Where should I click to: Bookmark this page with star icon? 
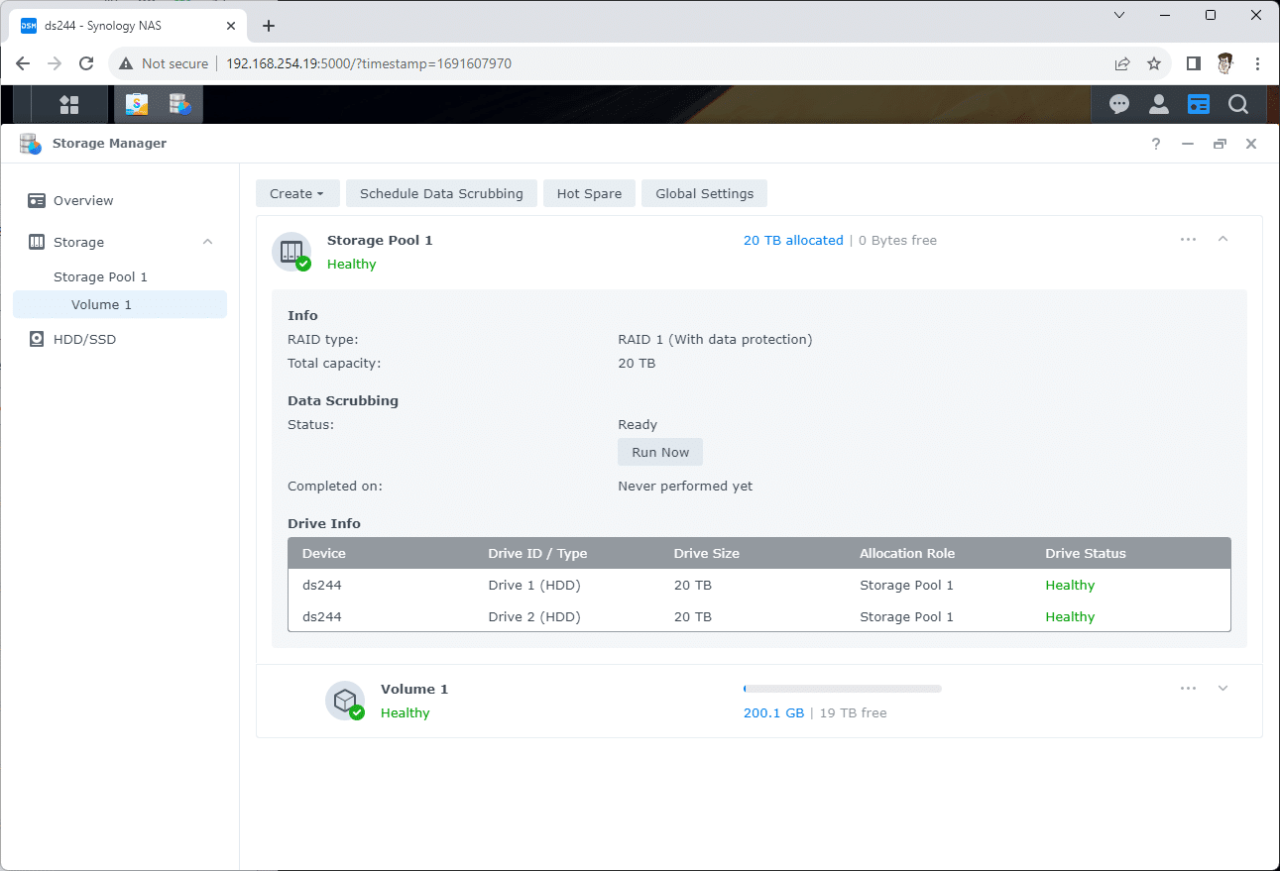tap(1154, 63)
